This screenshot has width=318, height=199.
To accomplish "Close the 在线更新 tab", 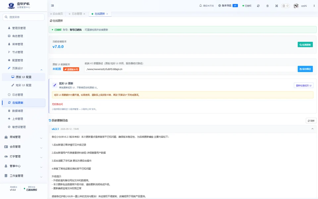I will pyautogui.click(x=107, y=14).
